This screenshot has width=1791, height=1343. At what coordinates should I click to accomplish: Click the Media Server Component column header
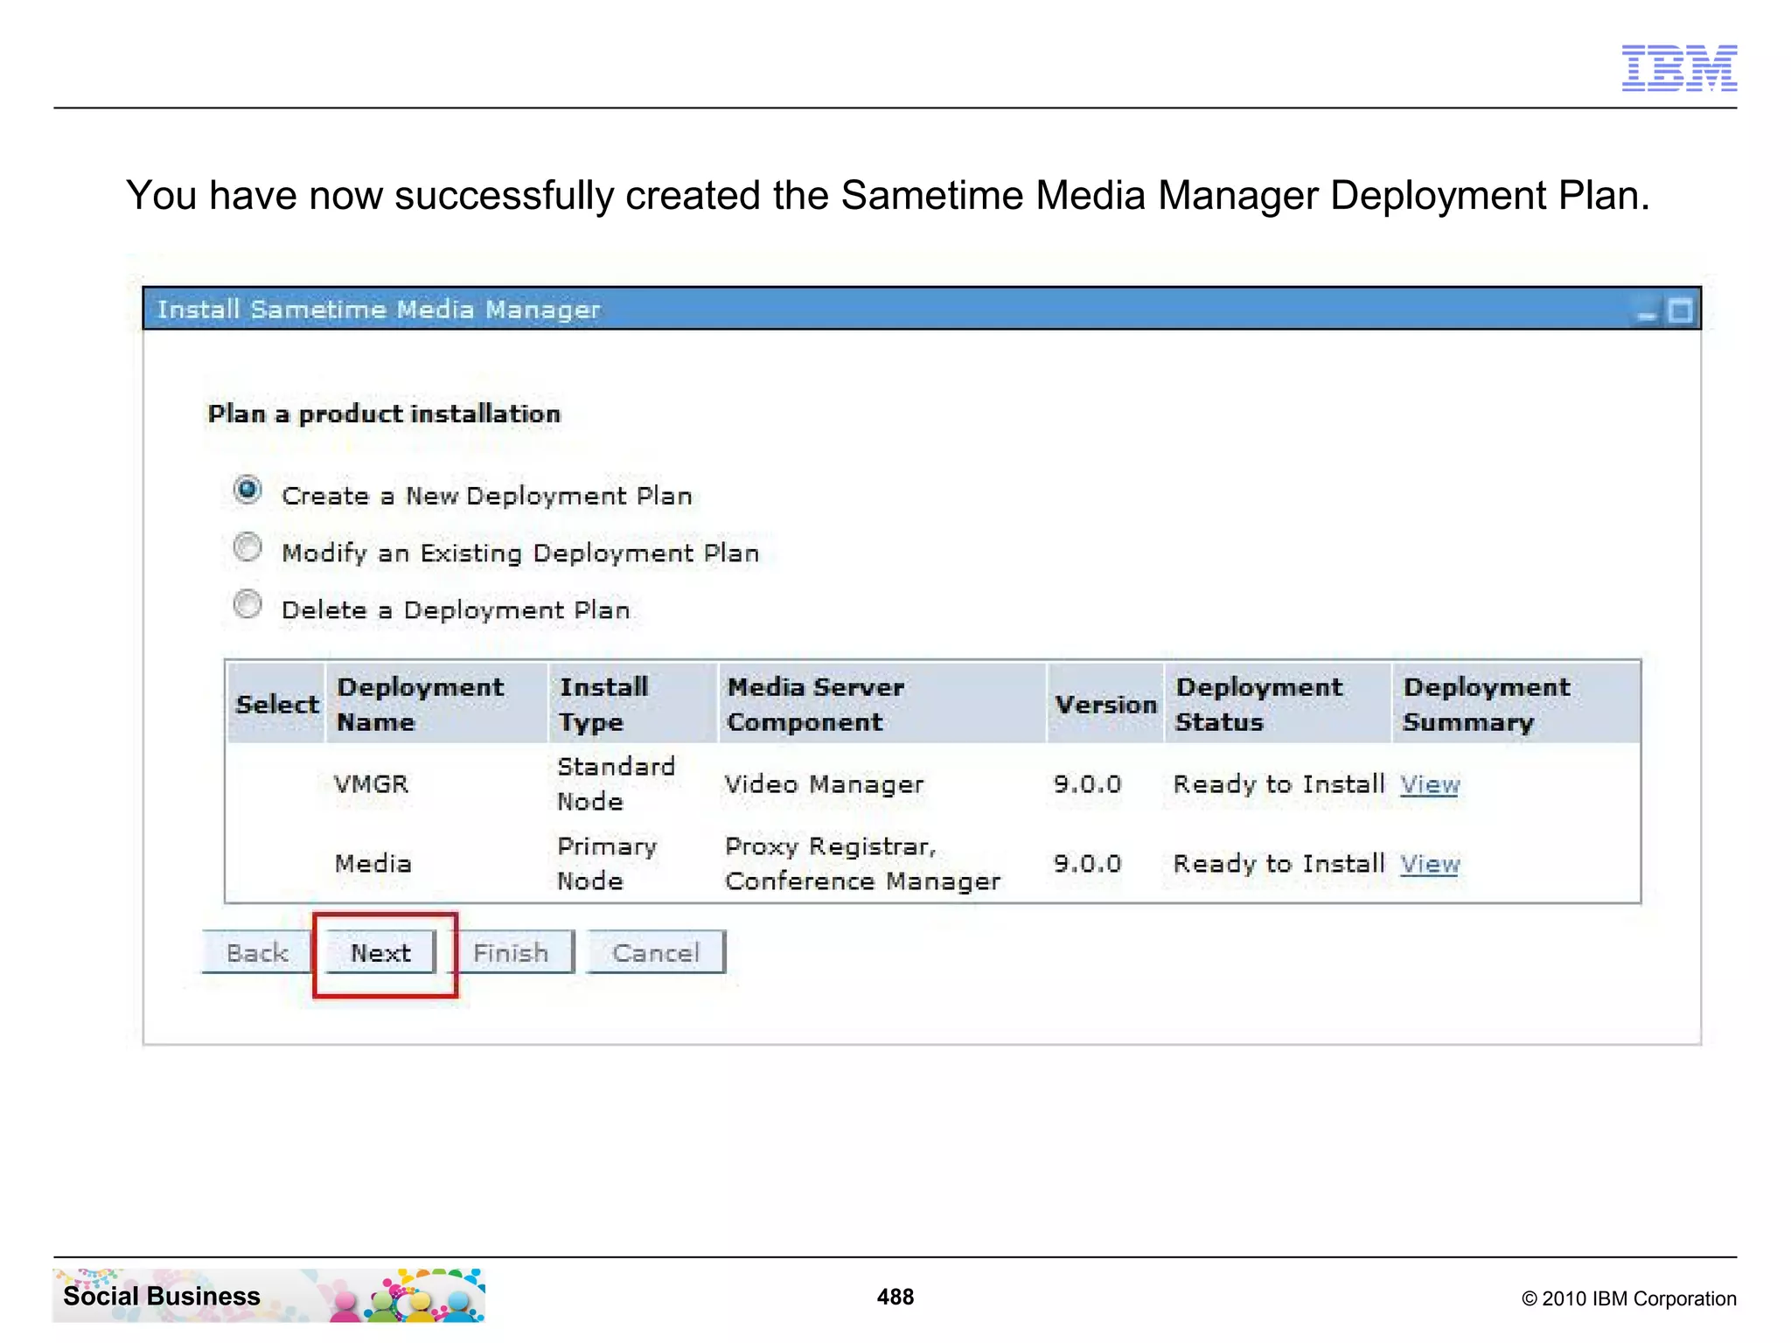[x=882, y=704]
